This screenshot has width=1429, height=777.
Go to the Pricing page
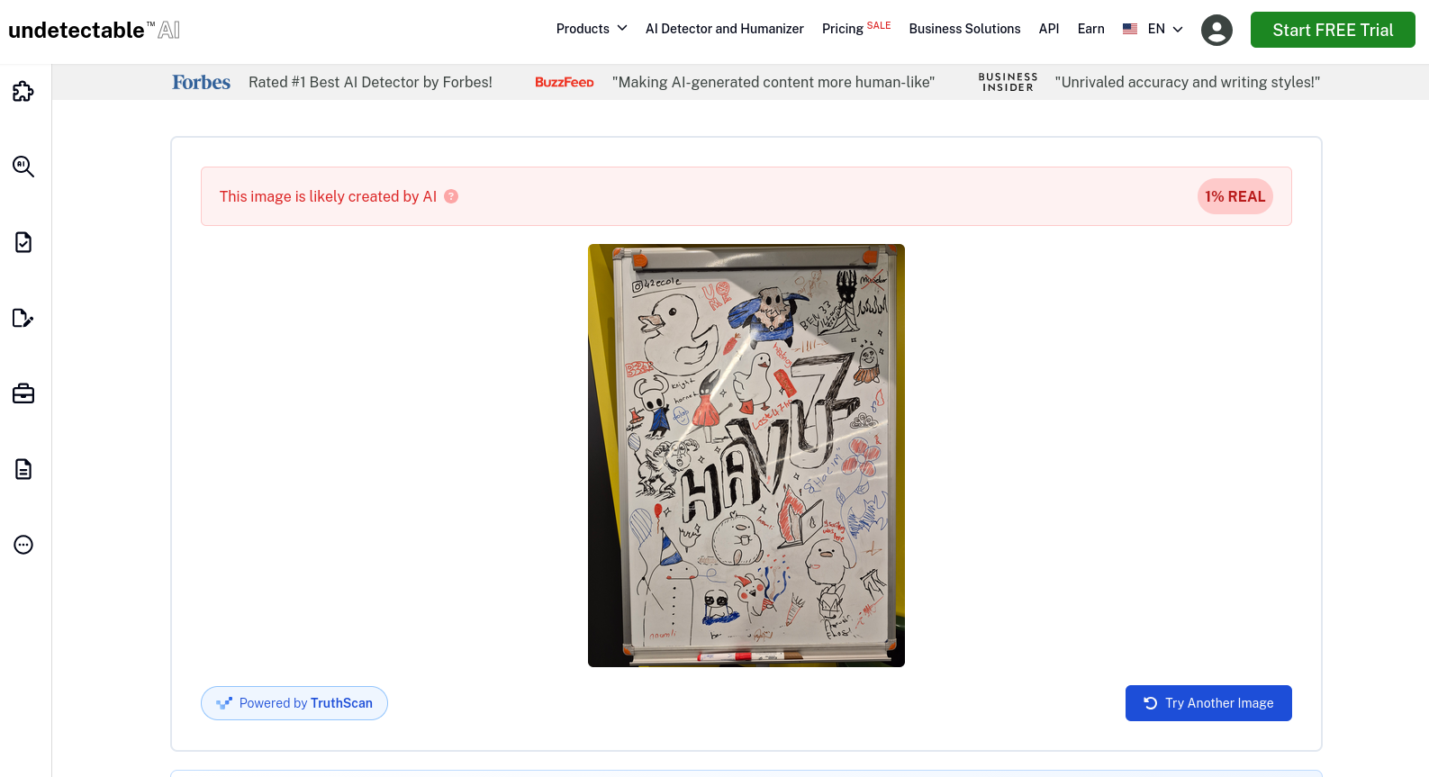[x=856, y=28]
